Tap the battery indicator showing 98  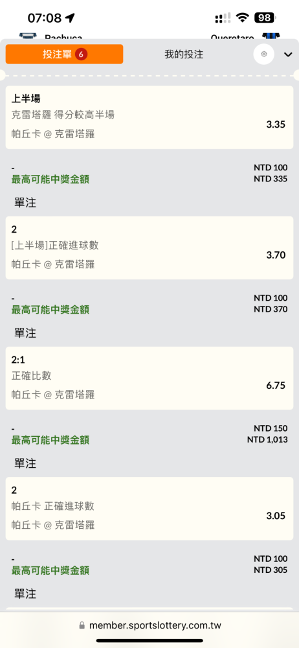(265, 17)
